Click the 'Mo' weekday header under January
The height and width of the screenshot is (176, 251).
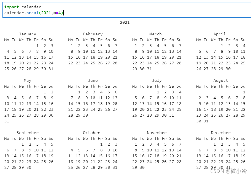pyautogui.click(x=7, y=40)
